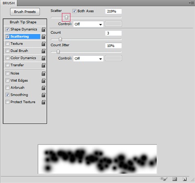
Task: Toggle the brush preview eye icon
Action: pos(164,179)
